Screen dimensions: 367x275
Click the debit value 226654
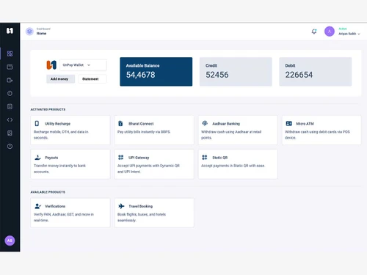tap(299, 75)
